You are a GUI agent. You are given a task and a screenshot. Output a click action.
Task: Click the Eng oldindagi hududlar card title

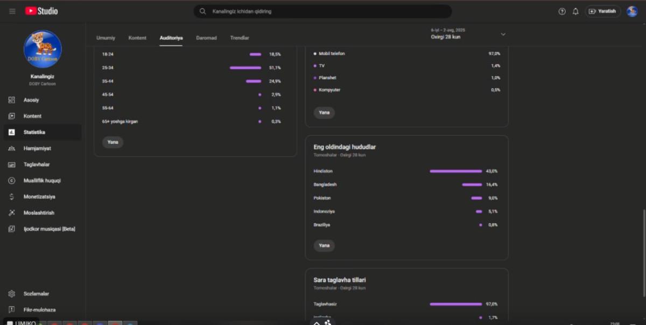coord(345,147)
